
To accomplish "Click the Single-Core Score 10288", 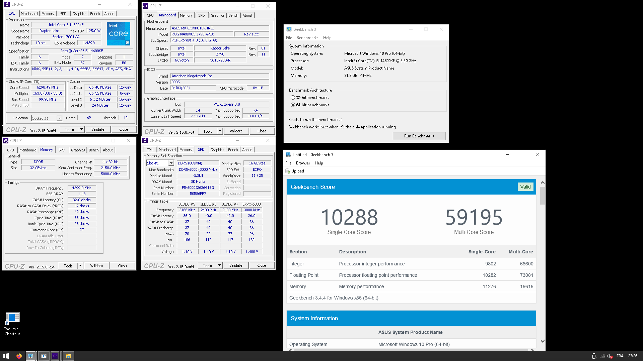I will [349, 217].
